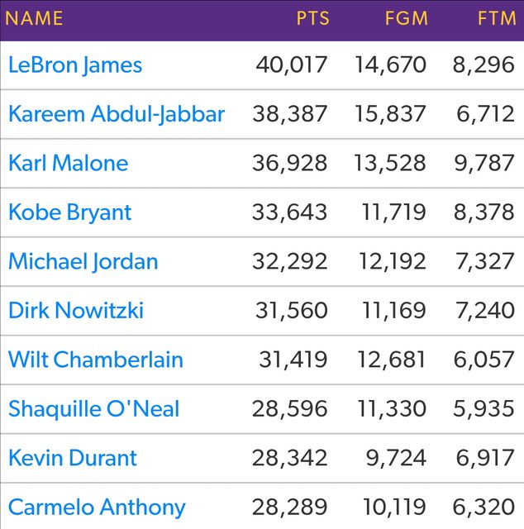The width and height of the screenshot is (524, 529).
Task: Select Kobe Bryant's profile link
Action: pyautogui.click(x=69, y=212)
